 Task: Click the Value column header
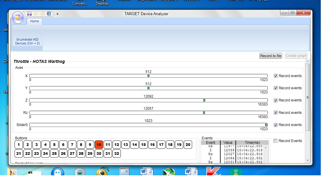pyautogui.click(x=228, y=143)
